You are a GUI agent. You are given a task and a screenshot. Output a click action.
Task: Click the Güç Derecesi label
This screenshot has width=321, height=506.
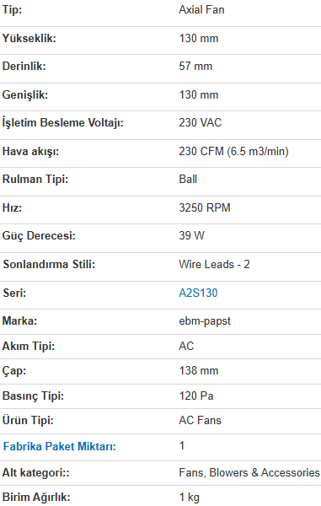39,236
